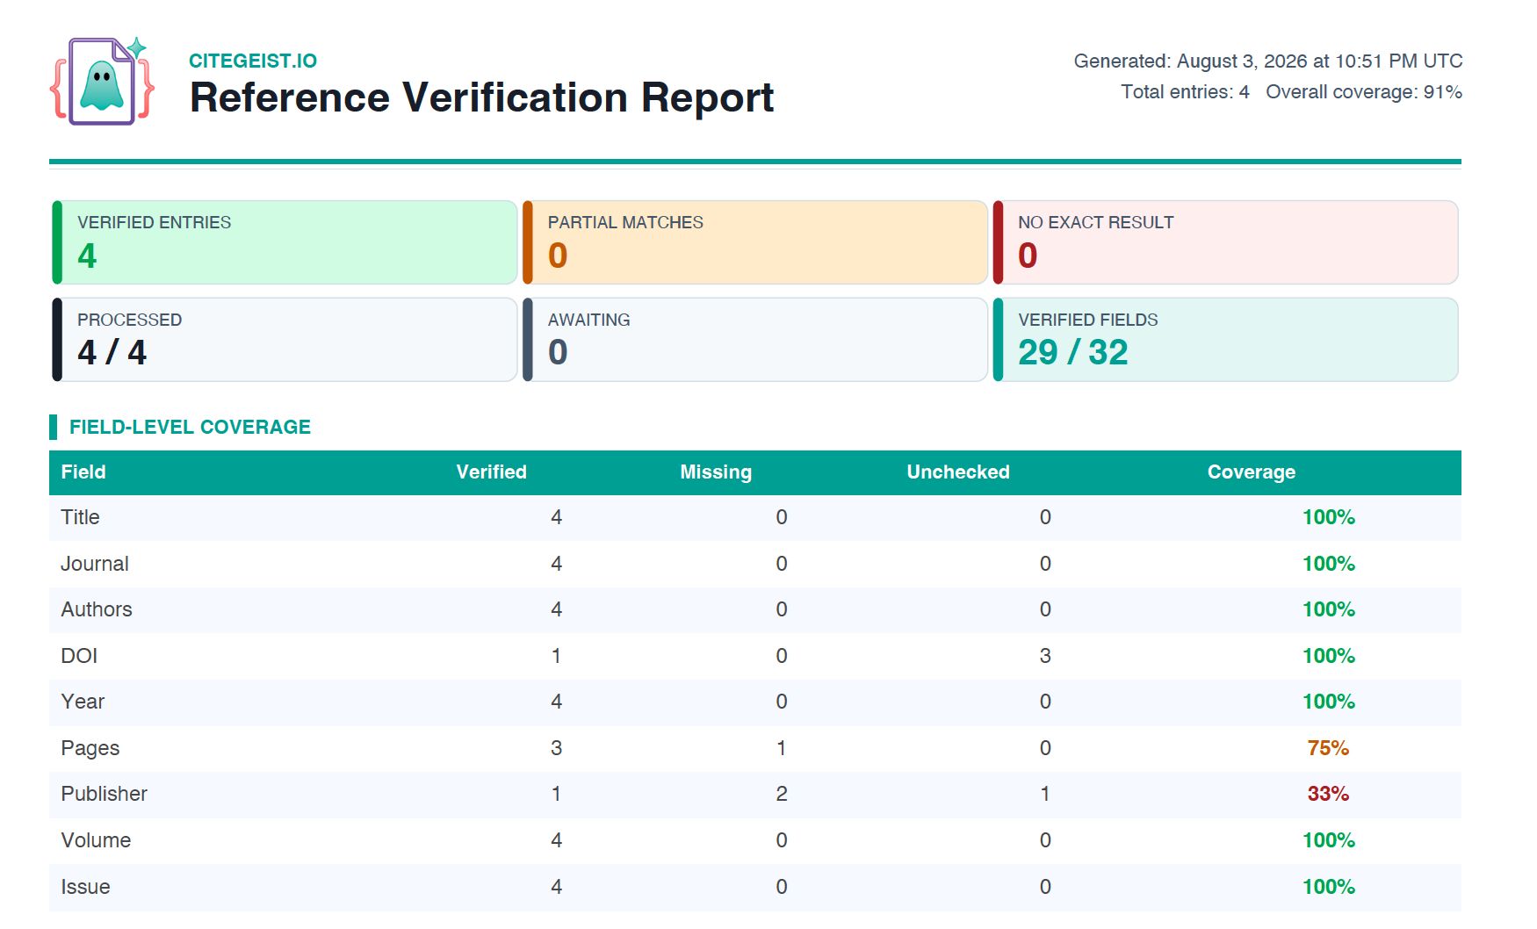Click the 100% coverage value for Title
1537x929 pixels.
1328,517
